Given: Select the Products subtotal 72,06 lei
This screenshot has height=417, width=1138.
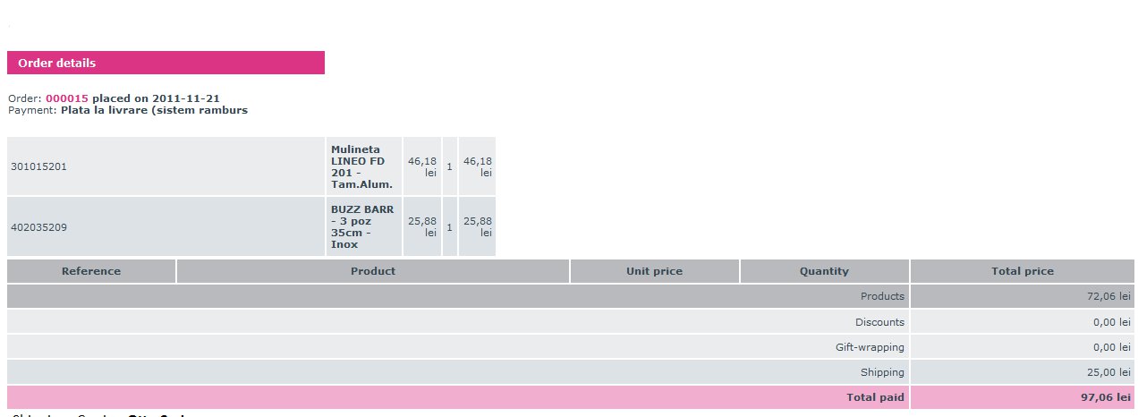Looking at the screenshot, I should (1112, 296).
